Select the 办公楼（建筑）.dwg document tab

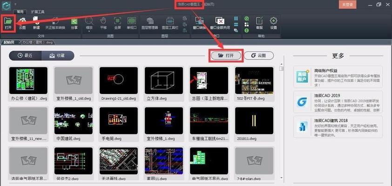click(x=38, y=42)
